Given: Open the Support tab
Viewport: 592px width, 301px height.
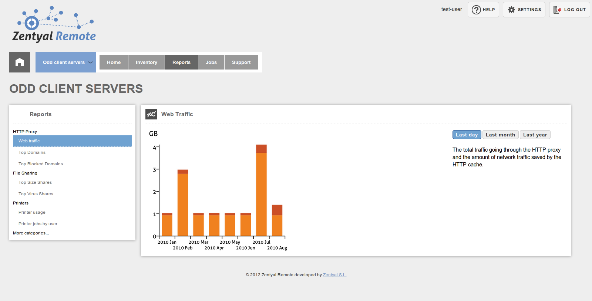Looking at the screenshot, I should (241, 62).
